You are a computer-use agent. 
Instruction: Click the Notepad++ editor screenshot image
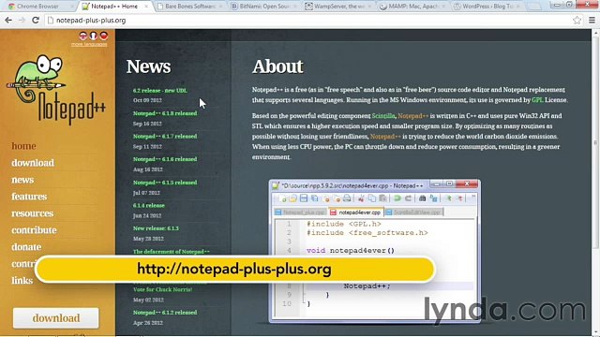tap(375, 251)
